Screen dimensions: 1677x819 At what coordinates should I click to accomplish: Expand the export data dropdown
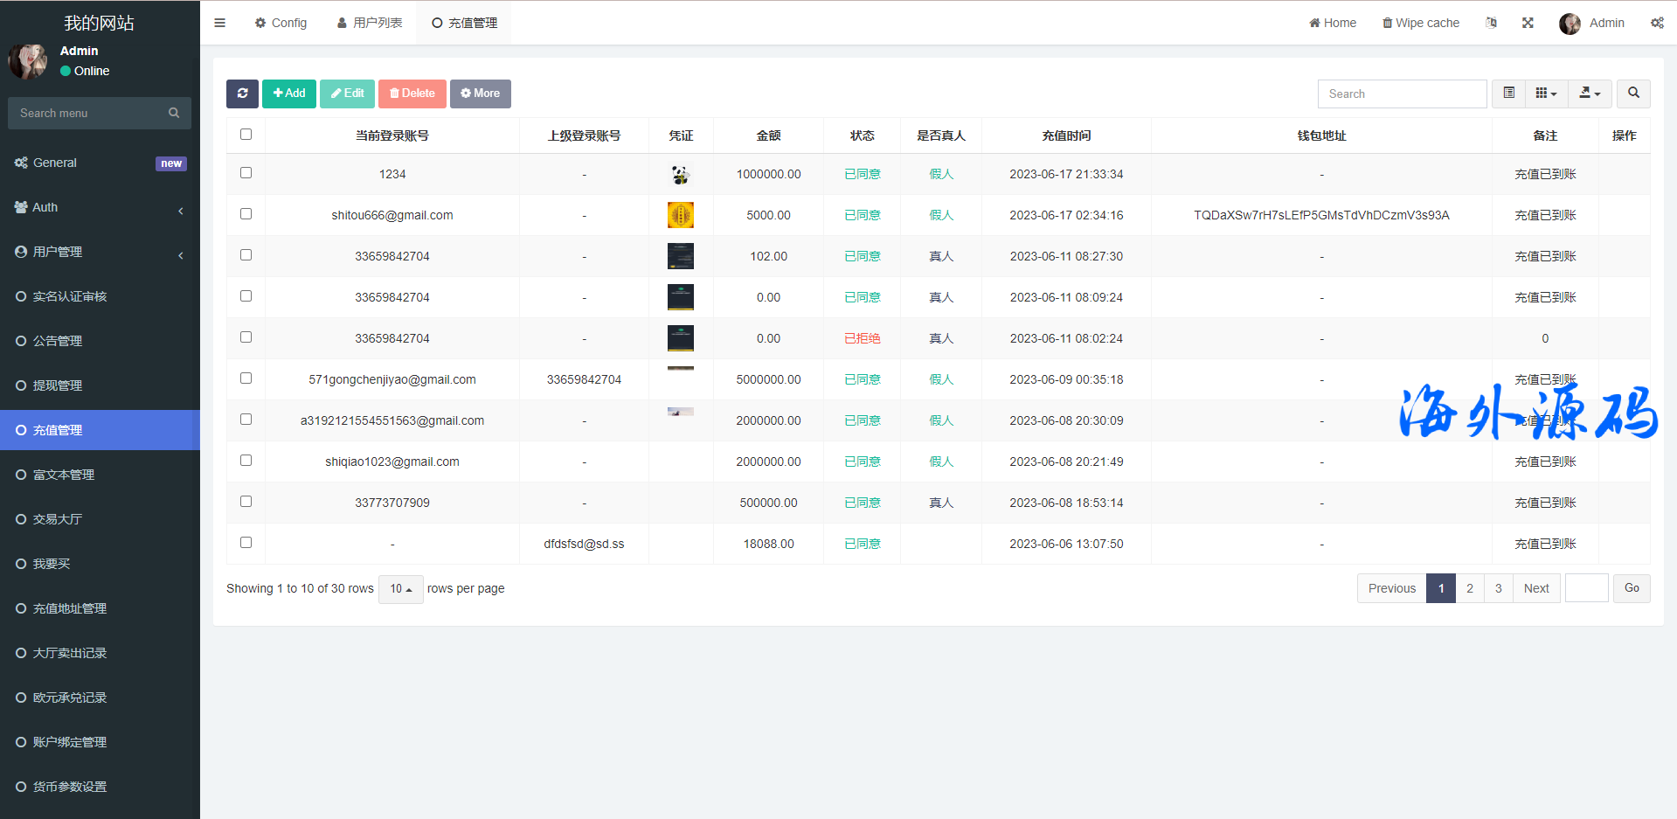point(1590,94)
